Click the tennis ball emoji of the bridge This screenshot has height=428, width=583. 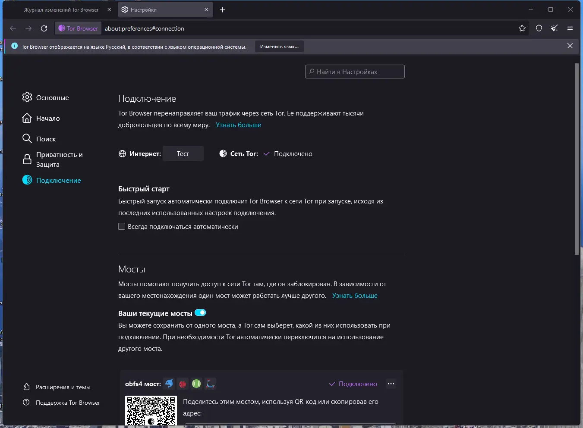[196, 384]
